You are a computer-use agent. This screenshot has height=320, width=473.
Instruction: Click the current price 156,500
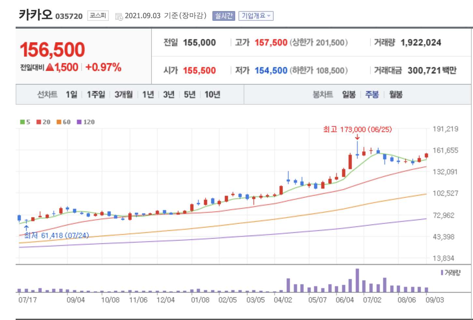tap(52, 49)
